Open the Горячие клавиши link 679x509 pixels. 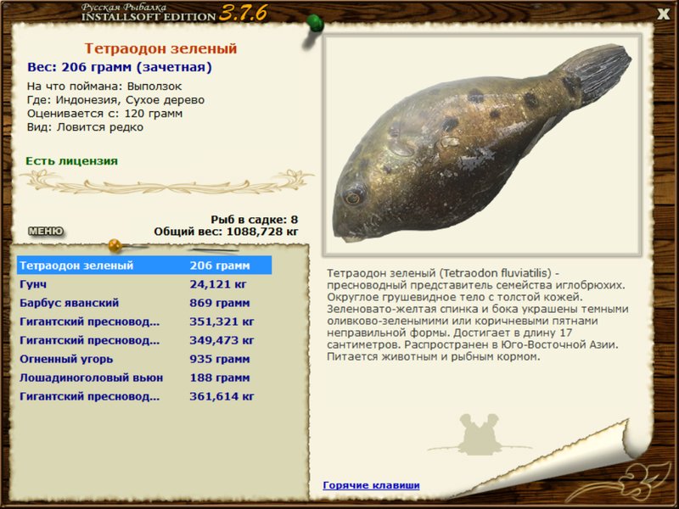coord(371,485)
